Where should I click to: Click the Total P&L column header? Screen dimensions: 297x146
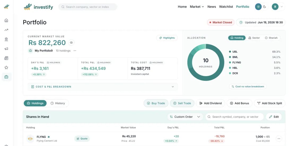click(x=219, y=127)
